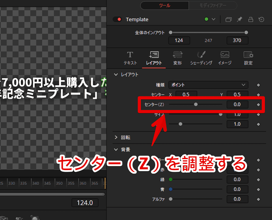Open the シェーディング brush tab
Image resolution: width=272 pixels, height=220 pixels.
click(x=201, y=55)
